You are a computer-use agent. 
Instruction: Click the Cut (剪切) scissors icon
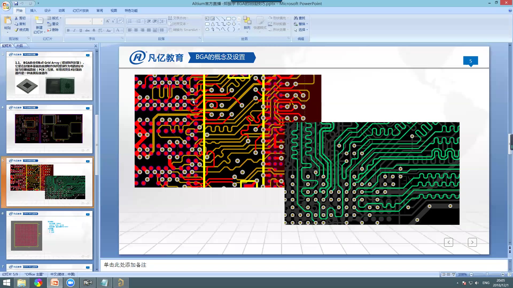16,18
